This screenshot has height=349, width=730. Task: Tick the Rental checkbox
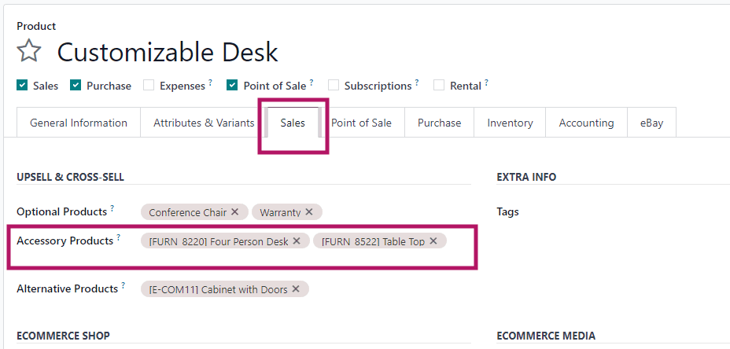[x=439, y=86]
